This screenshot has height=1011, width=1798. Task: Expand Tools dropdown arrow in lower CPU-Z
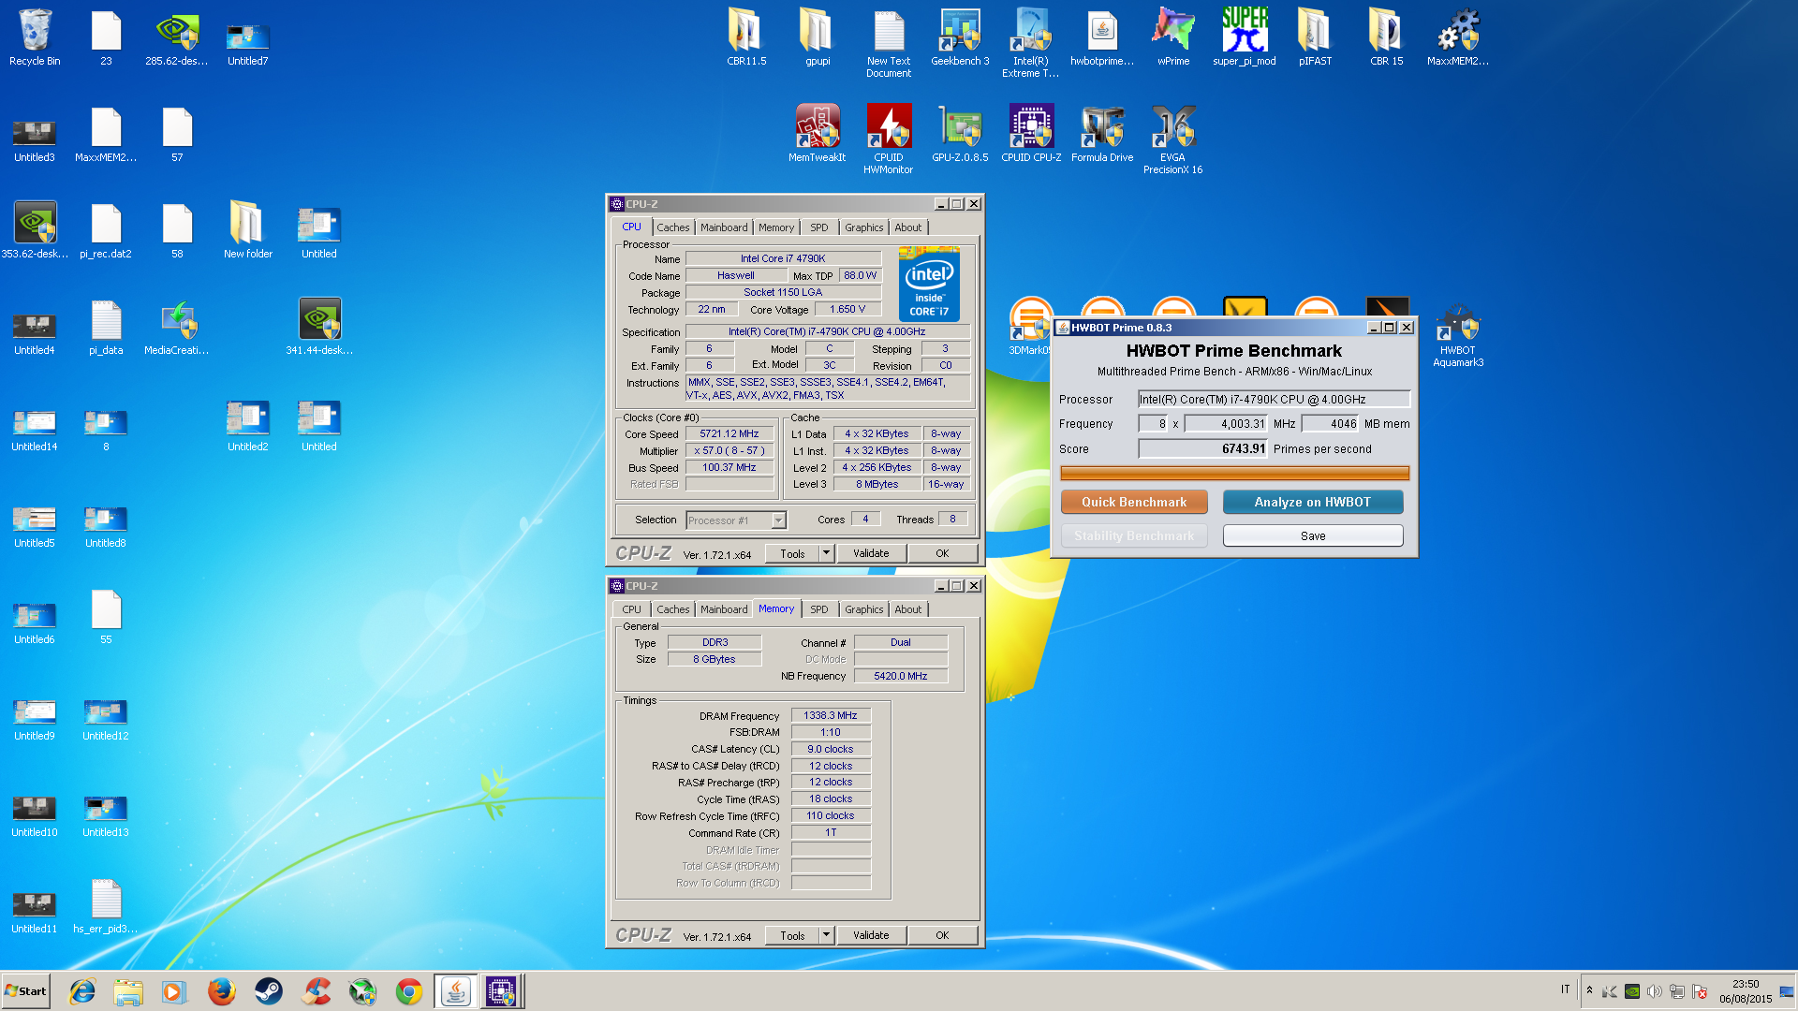tap(826, 935)
